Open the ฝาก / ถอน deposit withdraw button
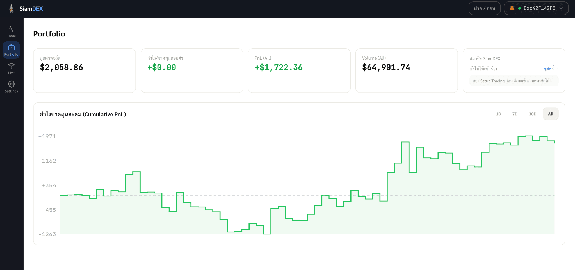The image size is (575, 270). pos(485,8)
